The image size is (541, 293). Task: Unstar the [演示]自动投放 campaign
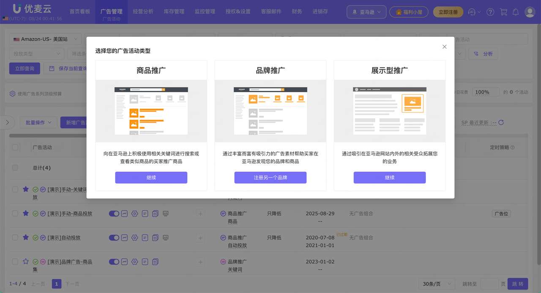(x=26, y=237)
